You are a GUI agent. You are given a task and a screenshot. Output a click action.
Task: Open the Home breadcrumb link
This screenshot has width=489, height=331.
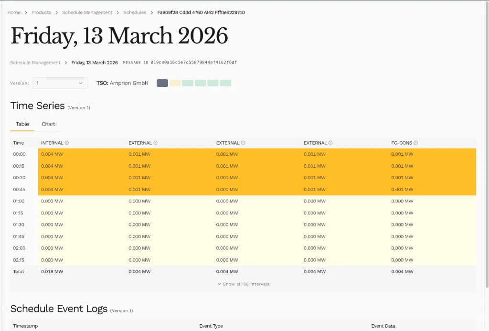tap(14, 12)
